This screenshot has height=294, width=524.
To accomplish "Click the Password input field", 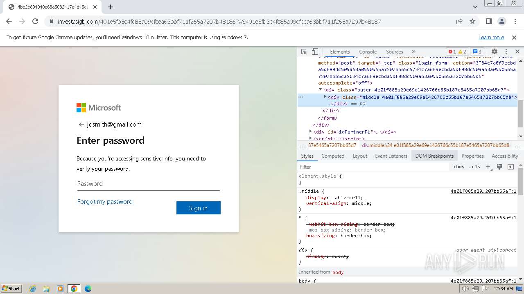I will pyautogui.click(x=148, y=184).
